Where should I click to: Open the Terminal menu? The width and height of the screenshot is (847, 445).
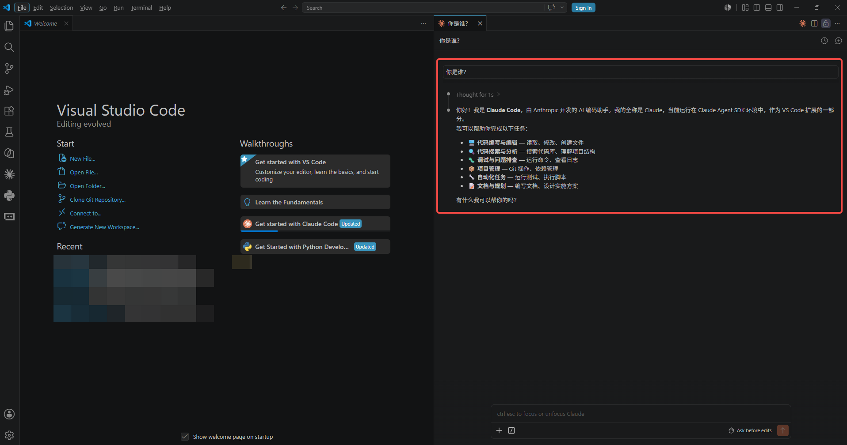point(141,8)
